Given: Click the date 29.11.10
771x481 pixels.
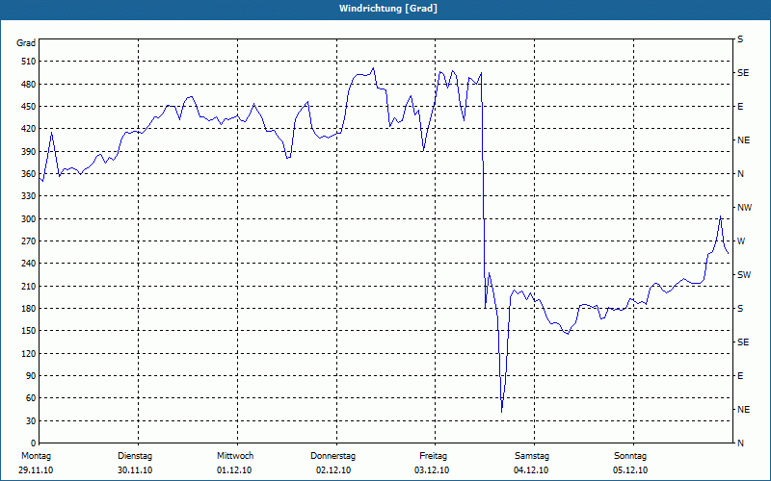Looking at the screenshot, I should coord(36,470).
